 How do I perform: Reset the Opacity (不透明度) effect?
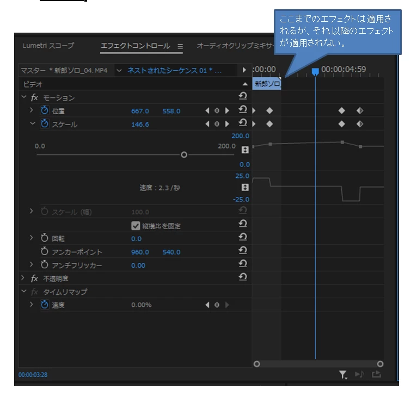point(243,277)
